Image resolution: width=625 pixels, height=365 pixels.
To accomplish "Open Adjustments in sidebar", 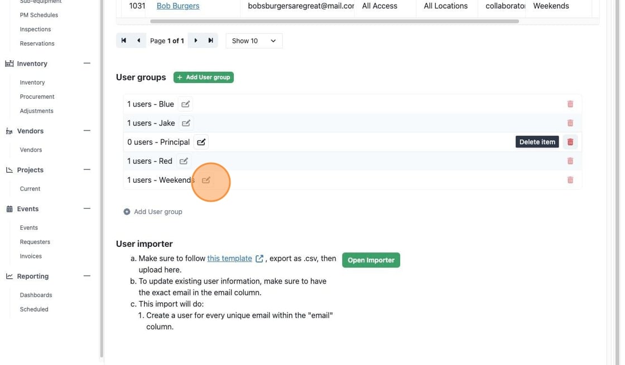I will [x=36, y=111].
